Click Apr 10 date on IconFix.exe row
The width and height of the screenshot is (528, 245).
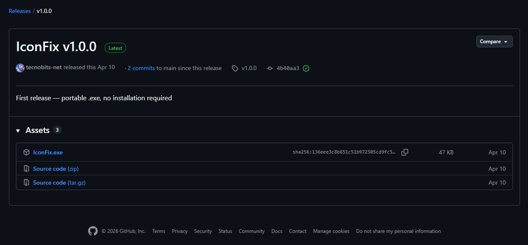pos(497,152)
